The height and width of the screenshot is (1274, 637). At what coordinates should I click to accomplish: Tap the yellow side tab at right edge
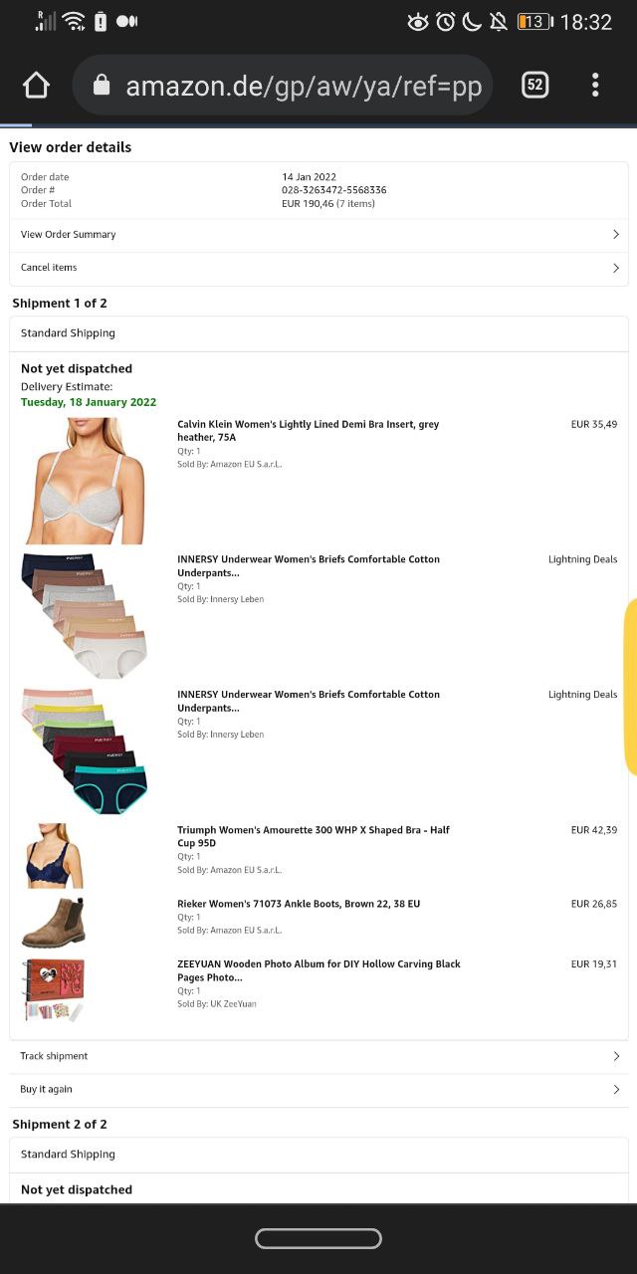click(x=630, y=687)
